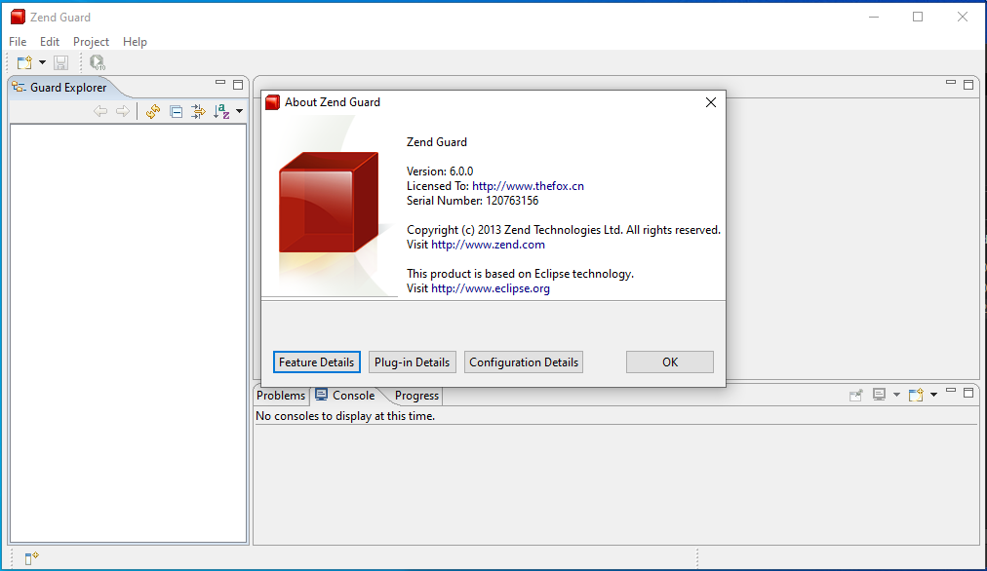
Task: Click the Open Console icon
Action: [x=916, y=395]
